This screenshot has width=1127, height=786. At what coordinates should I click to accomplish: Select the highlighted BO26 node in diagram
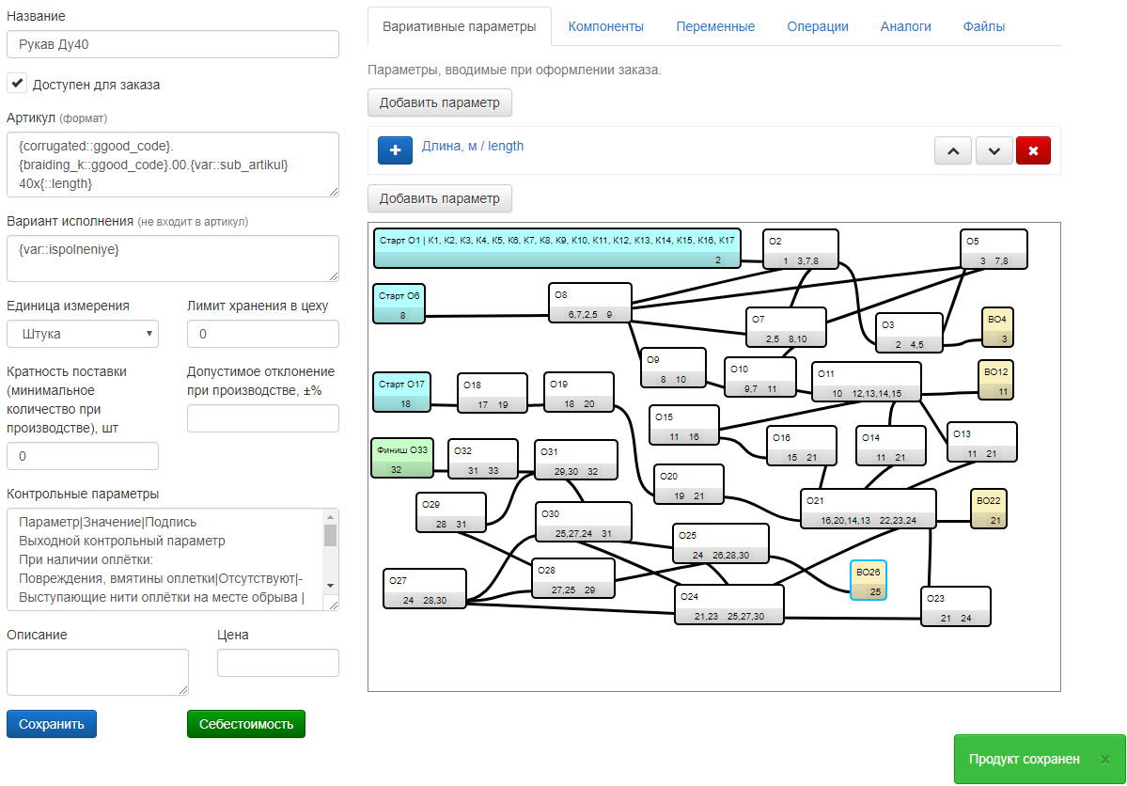coord(869,580)
